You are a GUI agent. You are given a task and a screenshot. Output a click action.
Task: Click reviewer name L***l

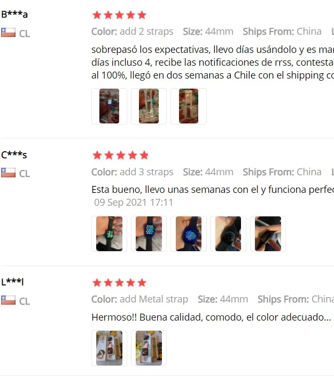click(x=12, y=282)
